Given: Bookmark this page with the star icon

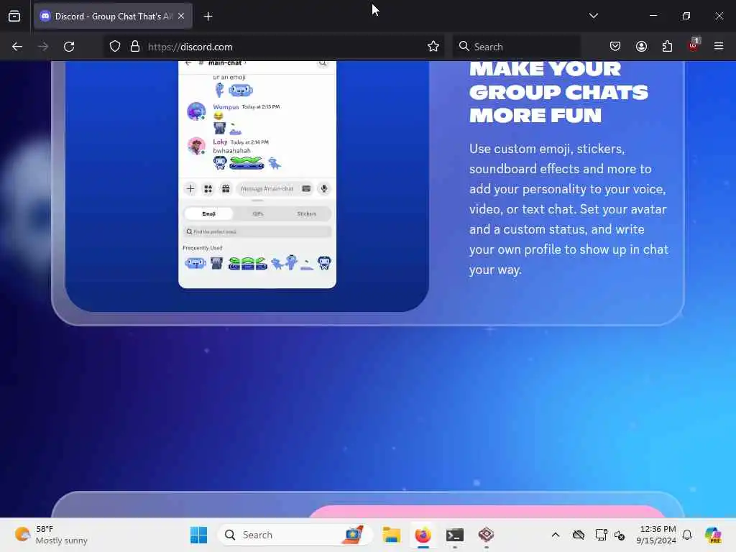Looking at the screenshot, I should pyautogui.click(x=433, y=47).
